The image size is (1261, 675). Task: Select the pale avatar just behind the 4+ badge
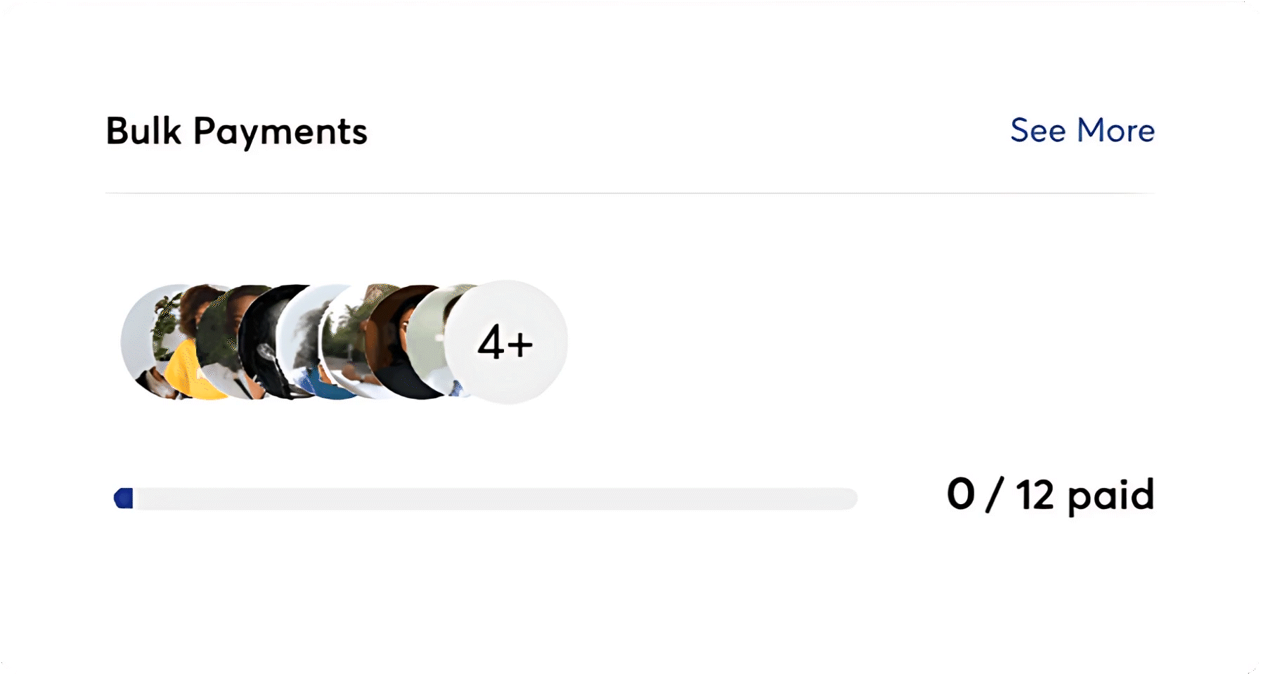[x=429, y=337]
